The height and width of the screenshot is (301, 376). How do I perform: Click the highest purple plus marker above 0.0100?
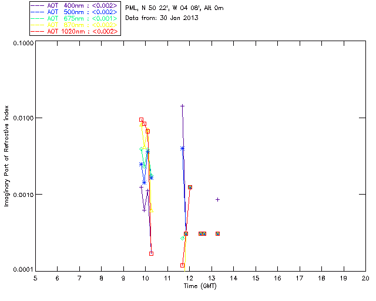tap(182, 106)
